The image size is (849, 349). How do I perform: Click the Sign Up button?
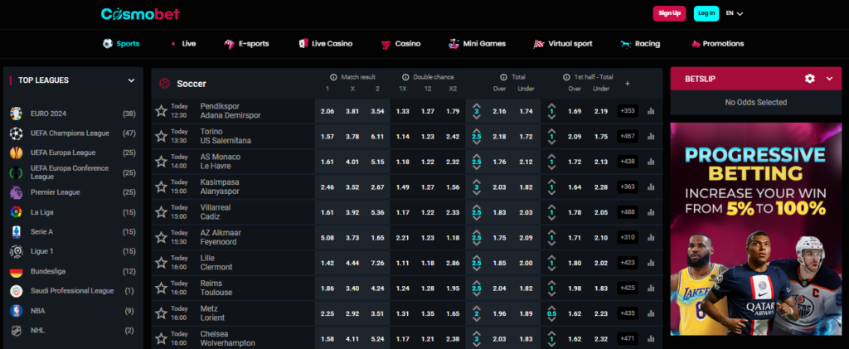pos(668,13)
